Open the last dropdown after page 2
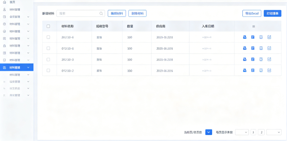 (x=274, y=132)
